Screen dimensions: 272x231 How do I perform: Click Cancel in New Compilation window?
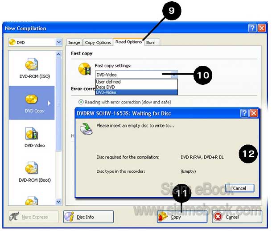pyautogui.click(x=237, y=217)
